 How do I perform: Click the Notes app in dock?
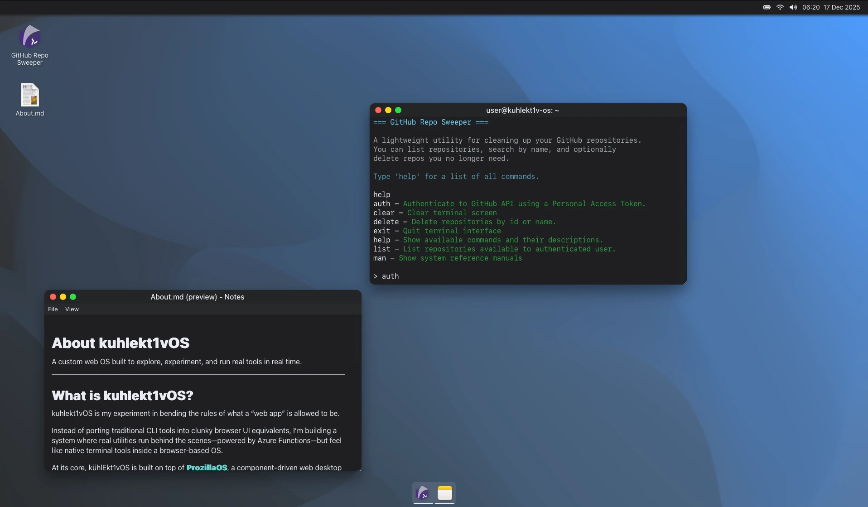[x=445, y=493]
